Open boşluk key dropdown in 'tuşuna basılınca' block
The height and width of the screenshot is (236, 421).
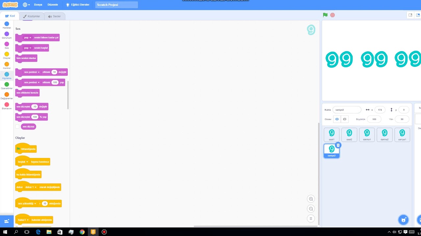point(23,162)
